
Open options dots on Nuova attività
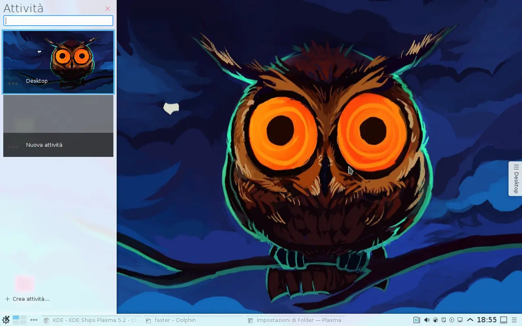13,147
